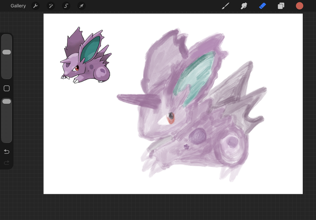Select the Eraser tool
316x220 pixels.
point(262,6)
